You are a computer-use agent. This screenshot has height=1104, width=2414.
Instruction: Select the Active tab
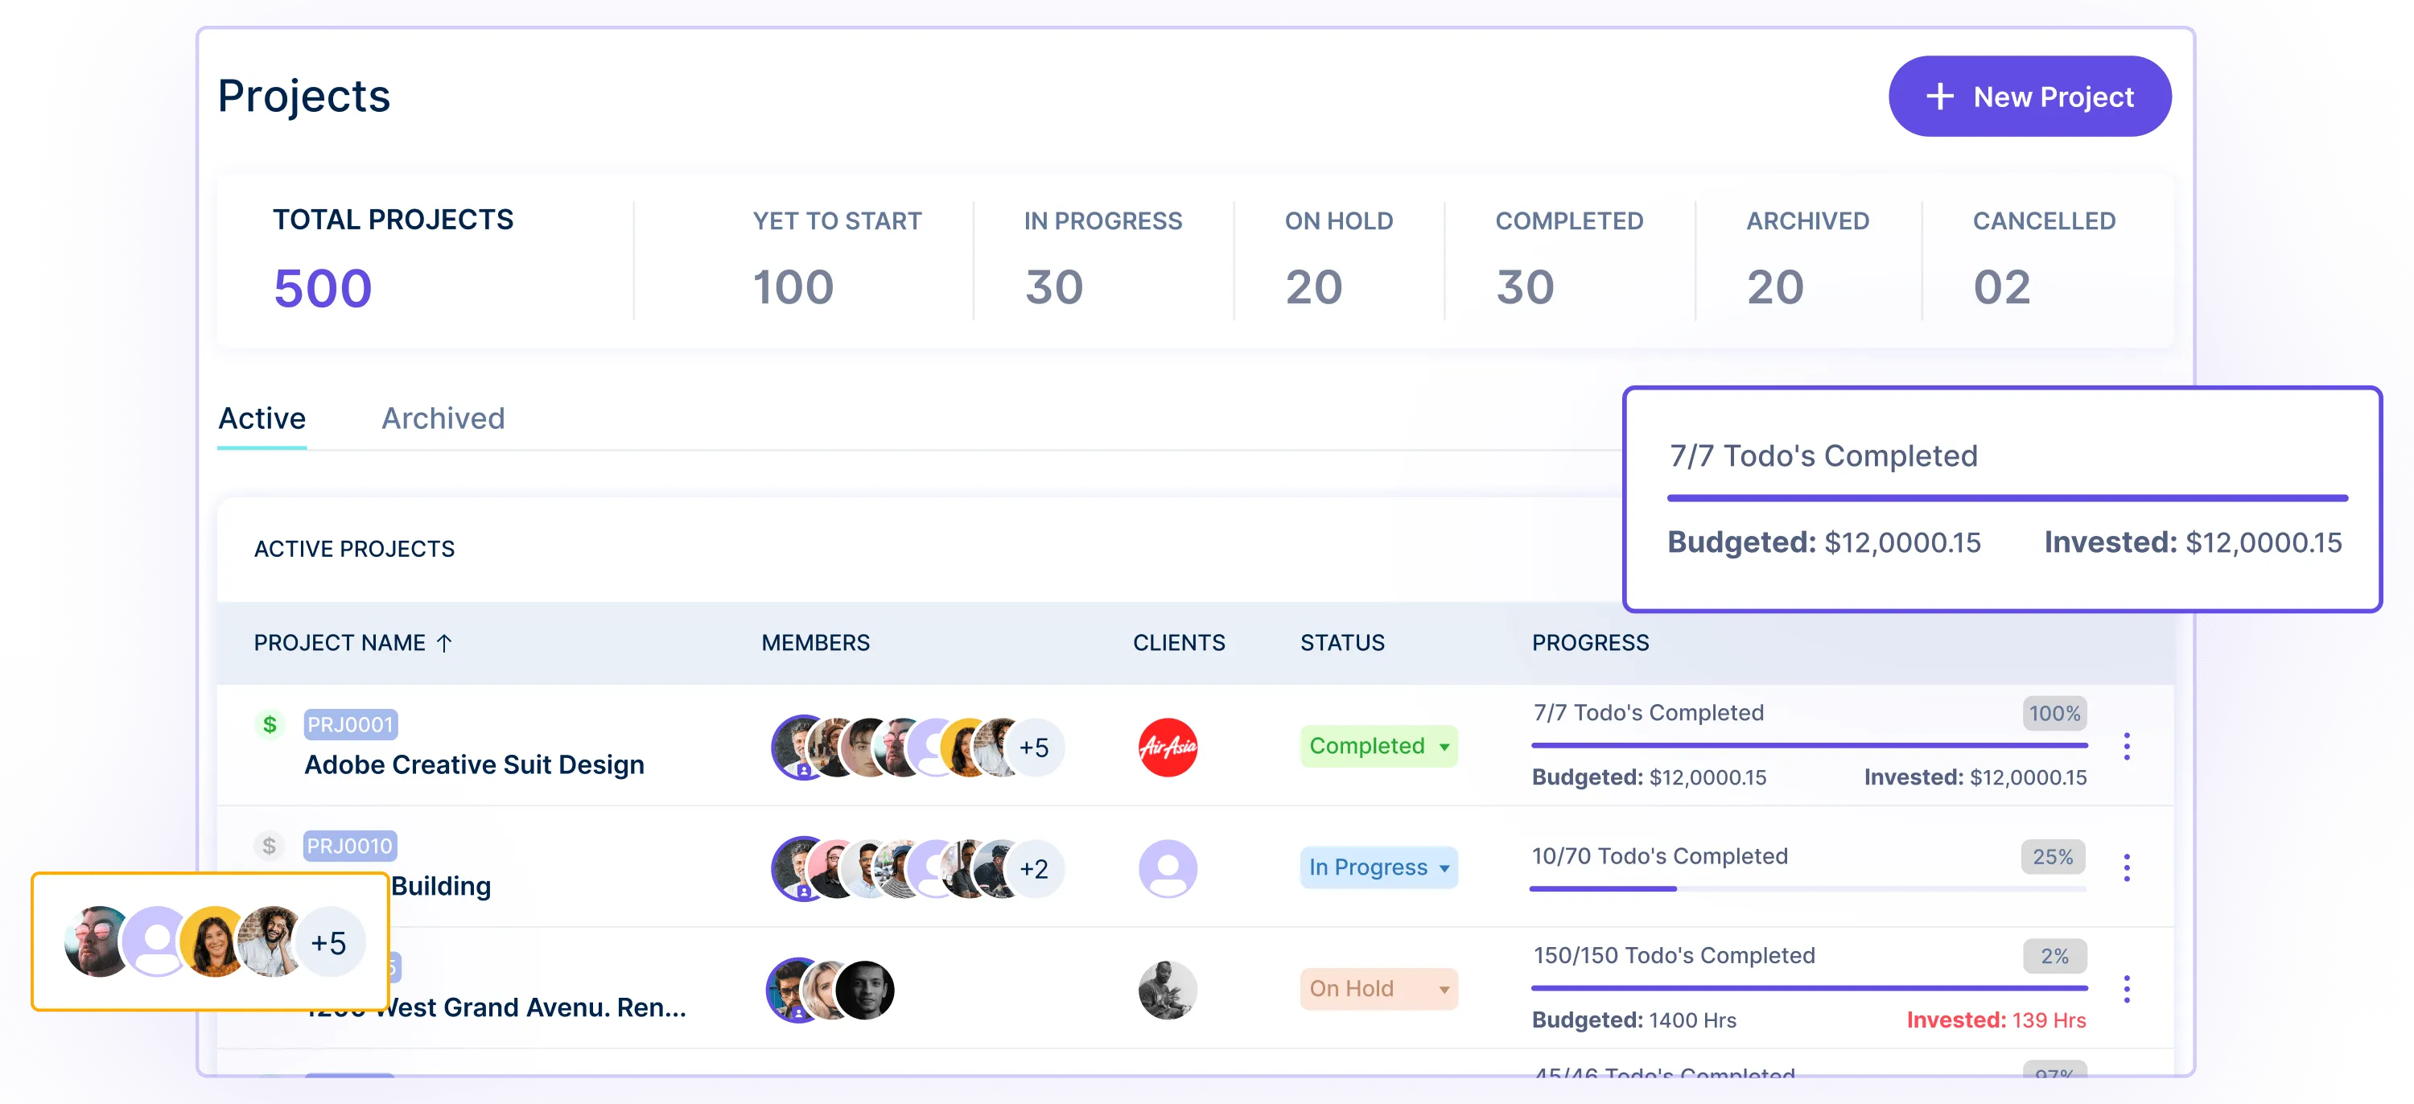point(262,418)
